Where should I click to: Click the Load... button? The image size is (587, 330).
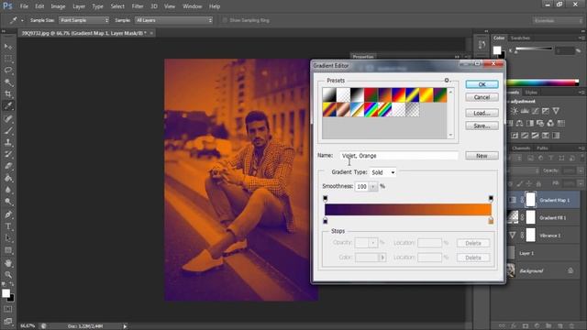(x=482, y=113)
